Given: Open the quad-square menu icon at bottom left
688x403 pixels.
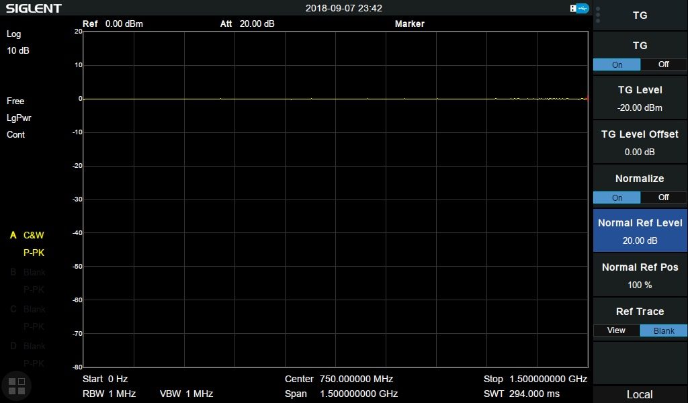Looking at the screenshot, I should coord(16,385).
